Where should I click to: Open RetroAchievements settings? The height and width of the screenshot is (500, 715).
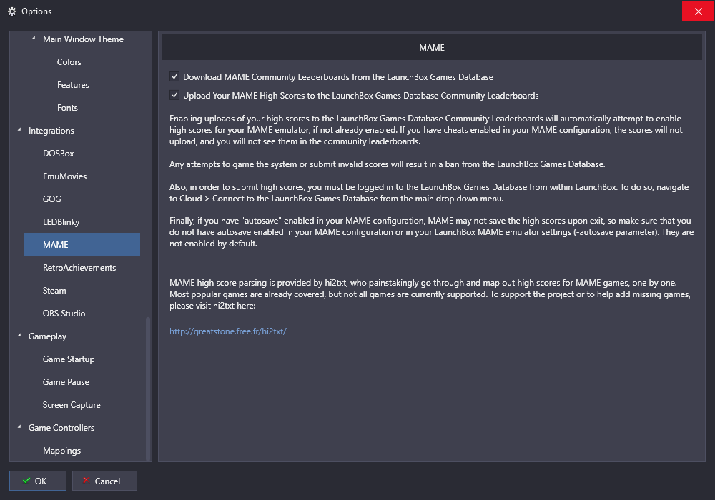(x=79, y=268)
